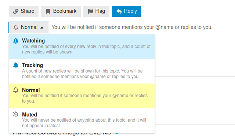The width and height of the screenshot is (235, 137).
Task: Click the Share link icon
Action: coord(16,11)
